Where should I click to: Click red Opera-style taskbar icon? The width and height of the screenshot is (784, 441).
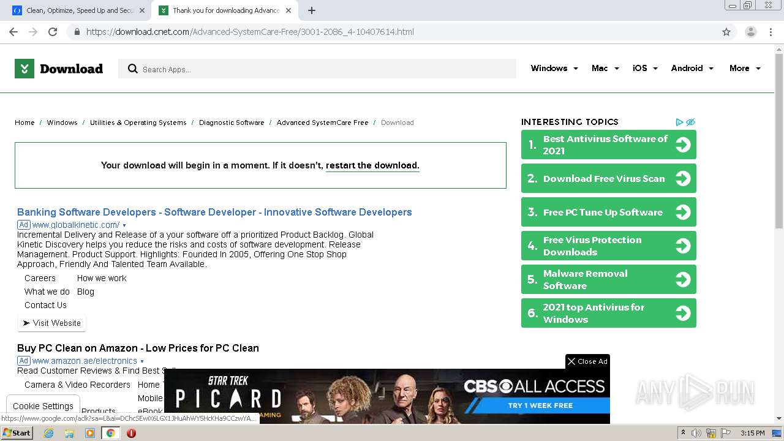pos(131,433)
